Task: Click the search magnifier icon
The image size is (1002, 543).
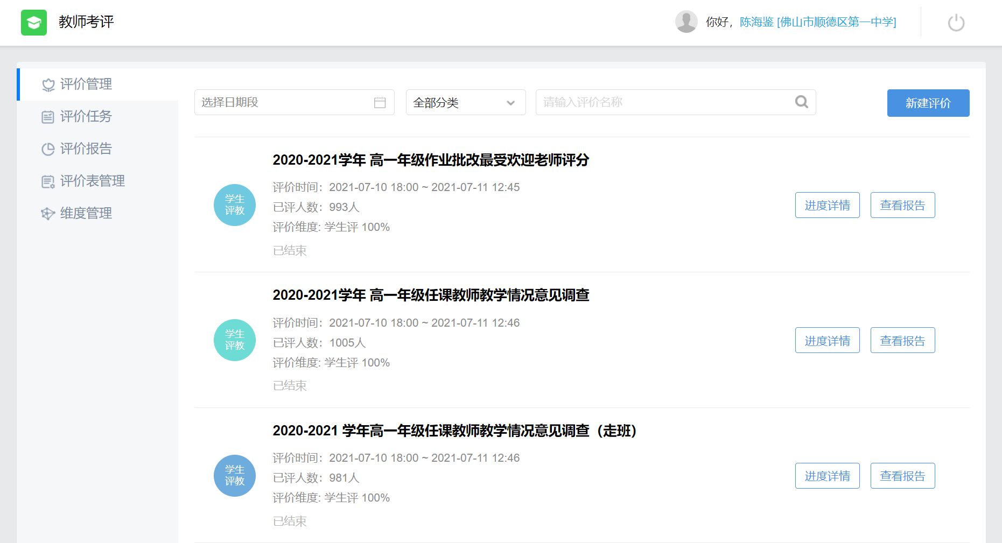Action: click(x=801, y=102)
